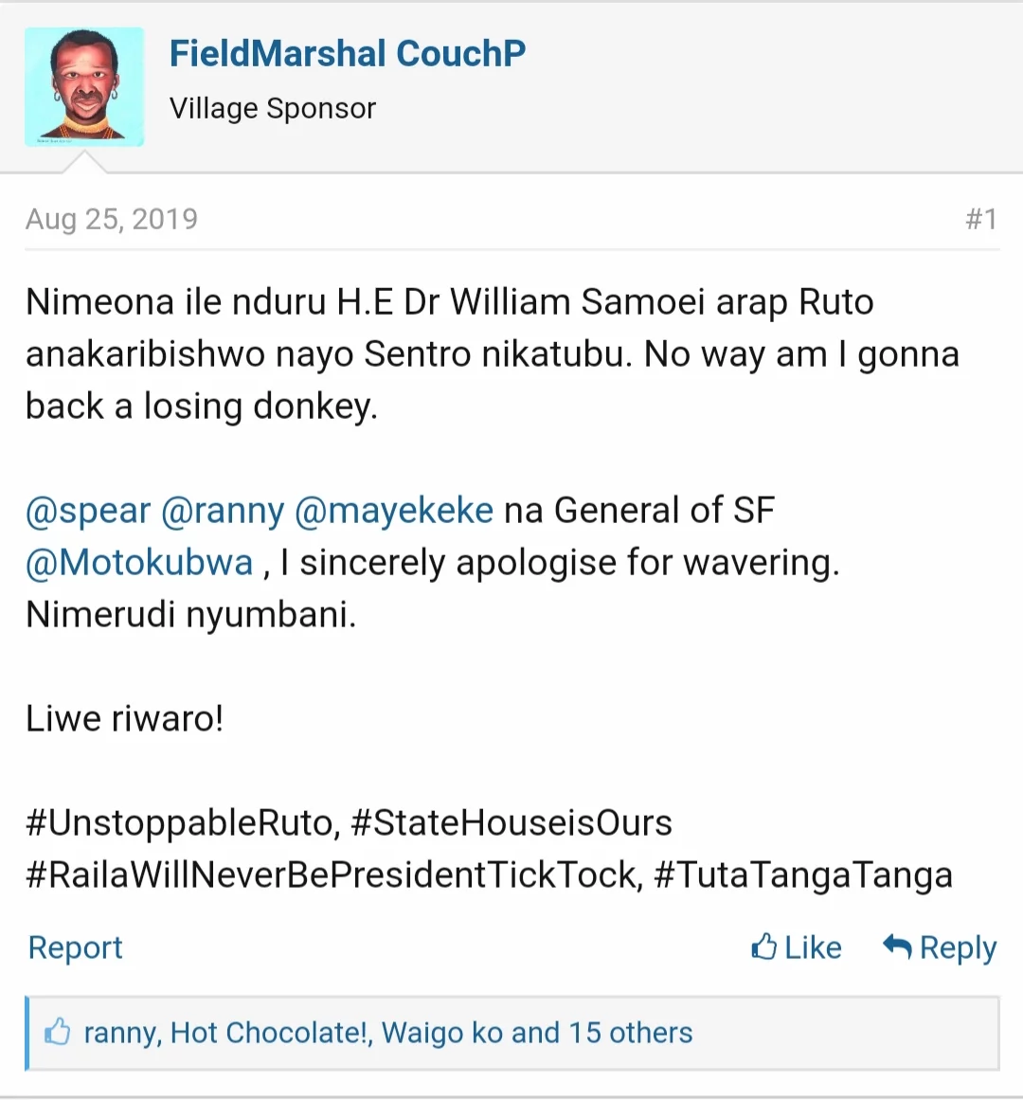Image resolution: width=1023 pixels, height=1100 pixels.
Task: Open FieldMarshal CouchP's avatar picture
Action: 84,87
